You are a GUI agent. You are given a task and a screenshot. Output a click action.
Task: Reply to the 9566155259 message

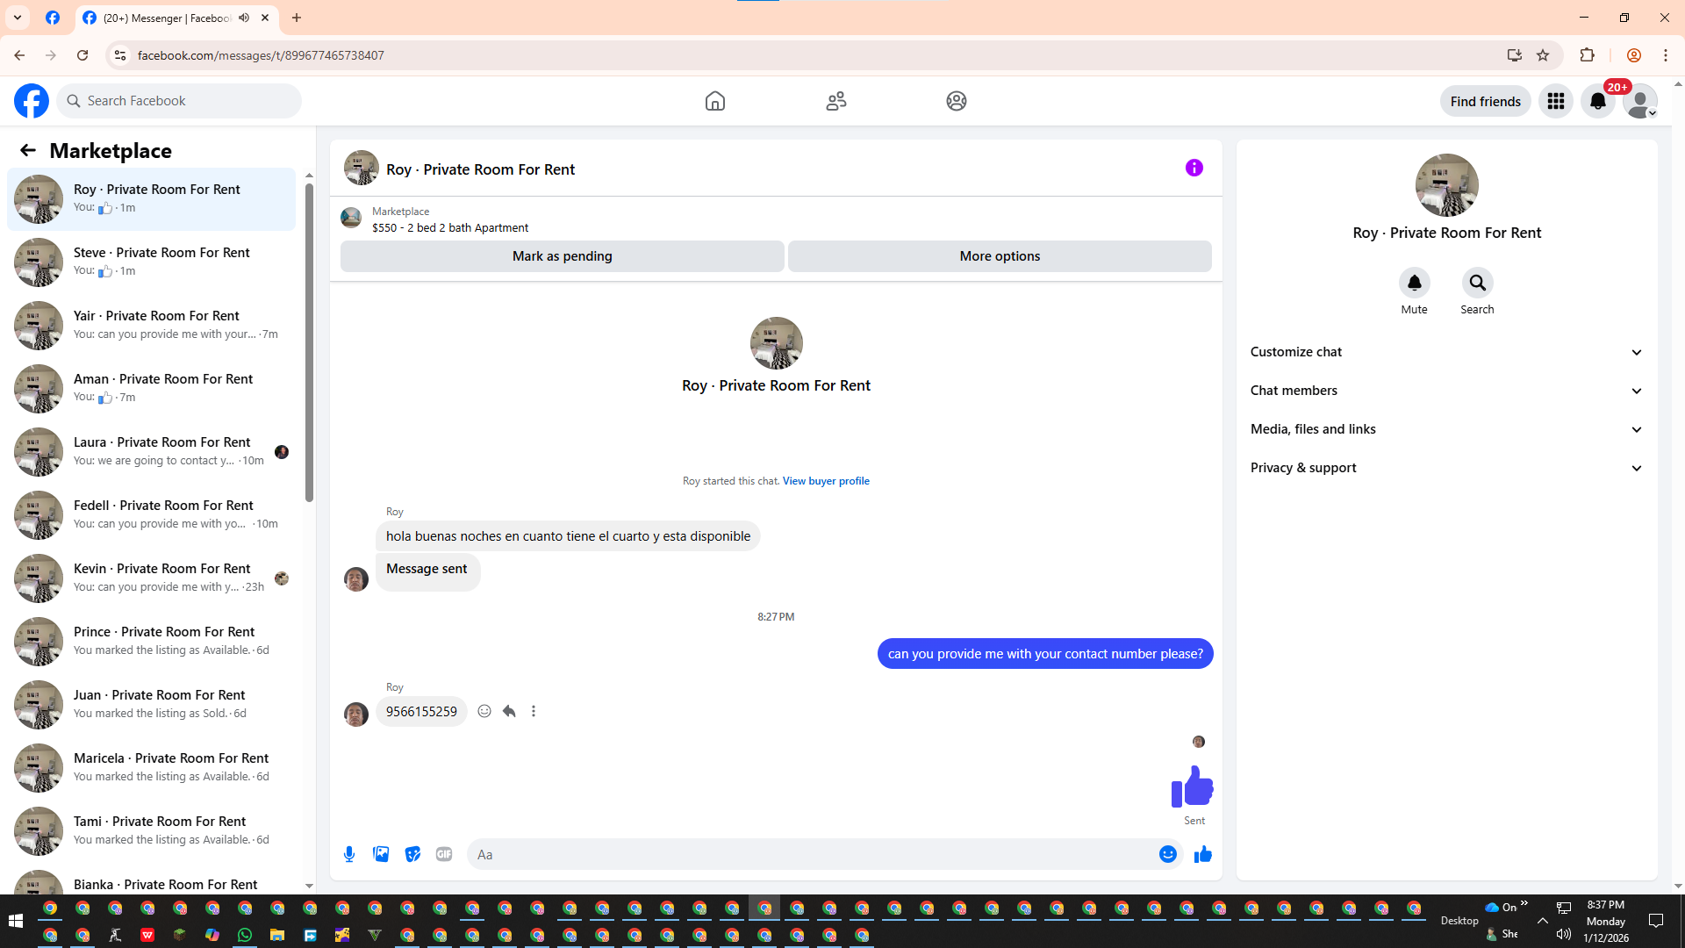point(509,711)
